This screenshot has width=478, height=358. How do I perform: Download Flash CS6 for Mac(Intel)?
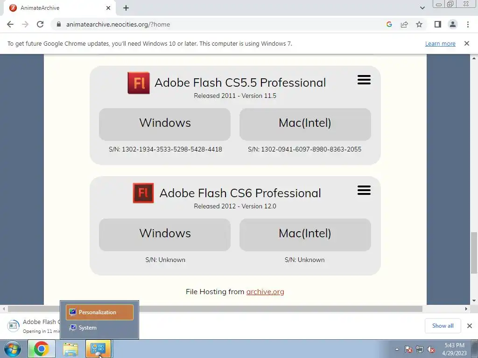click(x=305, y=235)
